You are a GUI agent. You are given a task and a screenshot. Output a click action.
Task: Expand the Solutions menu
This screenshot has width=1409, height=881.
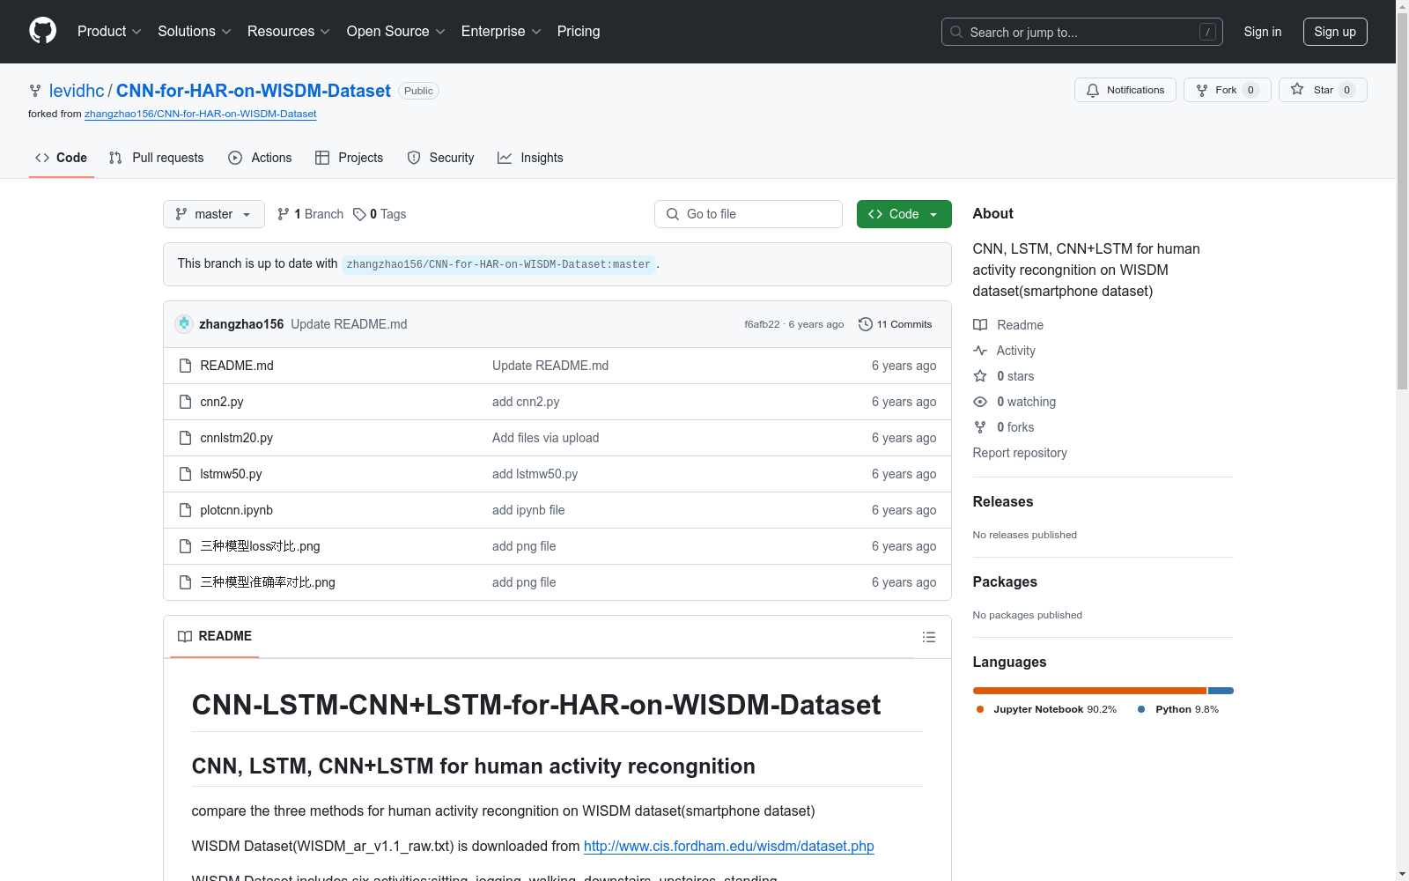[194, 31]
